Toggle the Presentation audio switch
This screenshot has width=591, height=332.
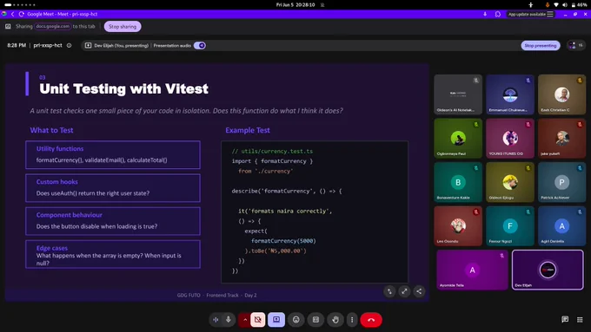(x=200, y=45)
